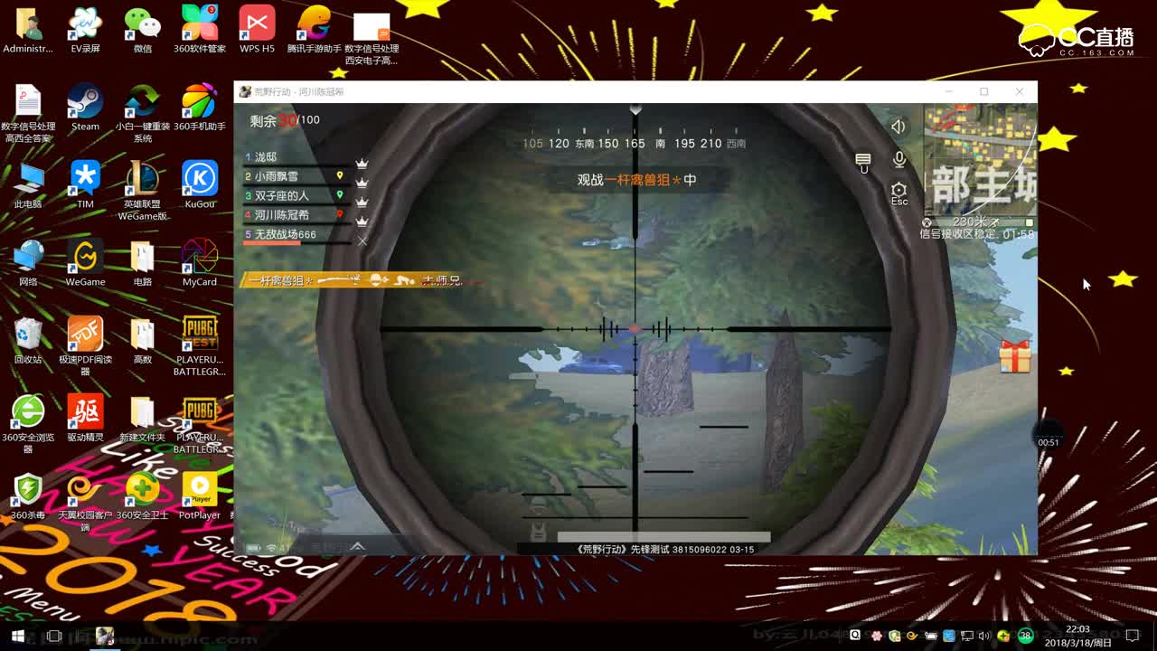Screen dimensions: 1157x651
Task: Open the PotPlayer shortcut
Action: 200,497
